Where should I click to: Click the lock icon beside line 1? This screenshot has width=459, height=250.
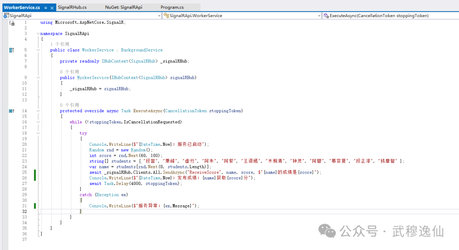(x=12, y=23)
